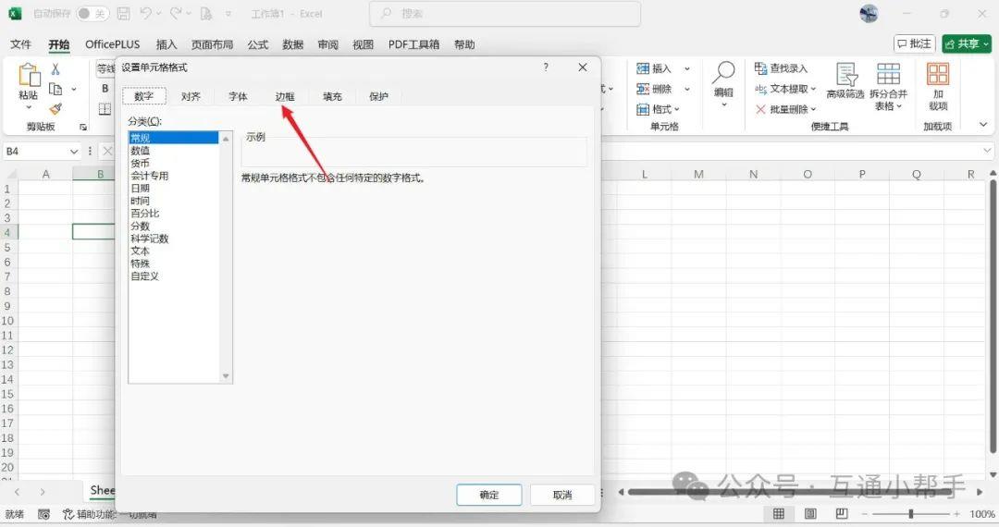Open the Name Box dropdown
Screen dimensions: 999x527
(74, 152)
